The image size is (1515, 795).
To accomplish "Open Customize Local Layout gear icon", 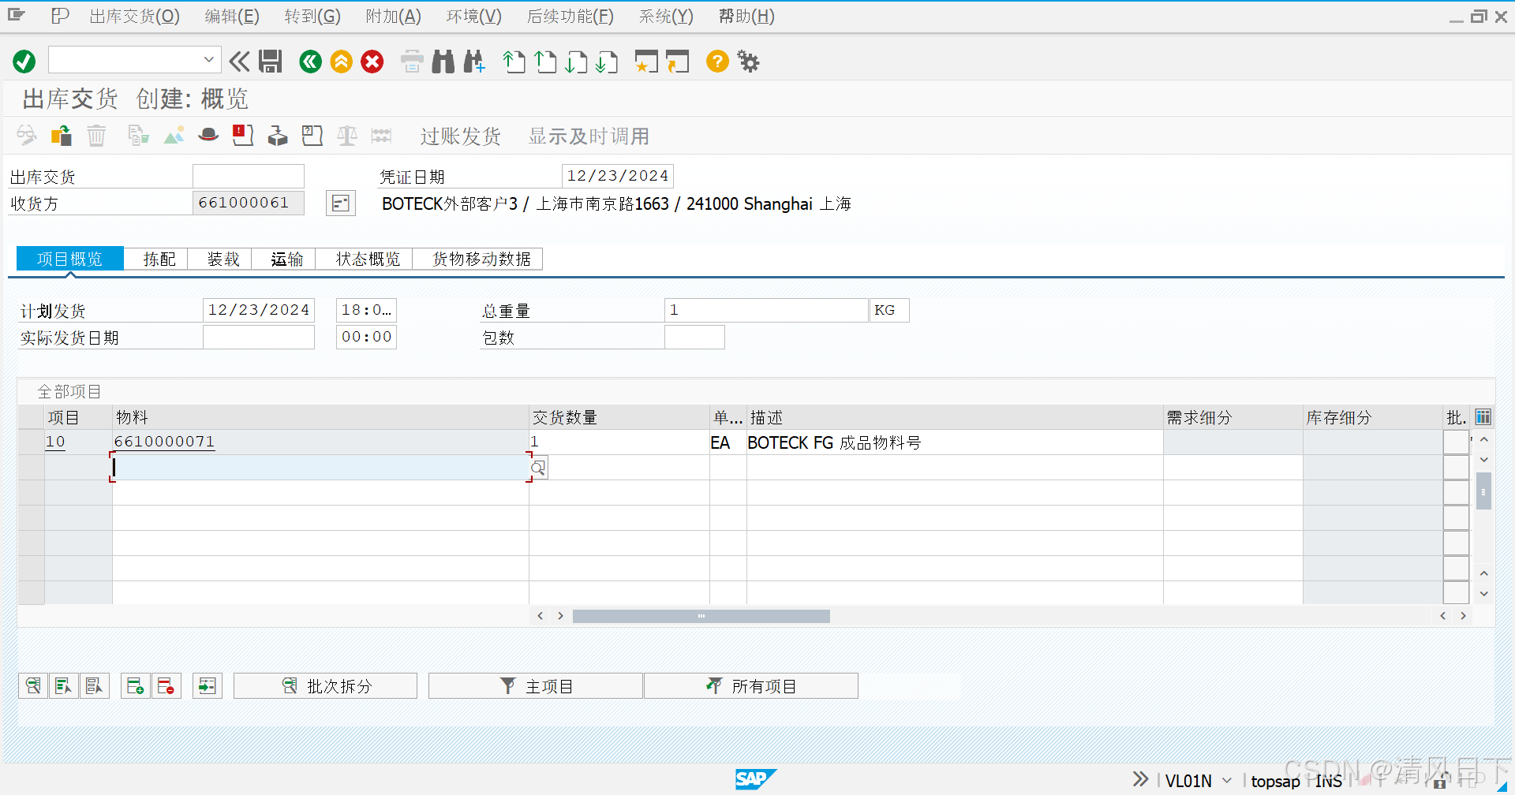I will tap(748, 62).
